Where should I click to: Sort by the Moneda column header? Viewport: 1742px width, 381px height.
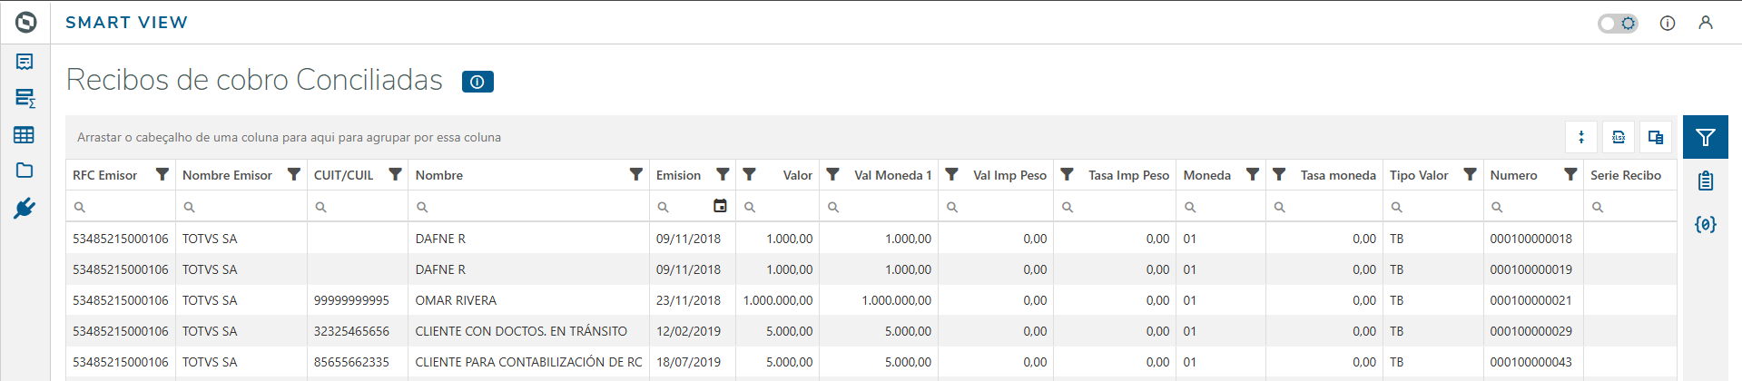[x=1206, y=175]
